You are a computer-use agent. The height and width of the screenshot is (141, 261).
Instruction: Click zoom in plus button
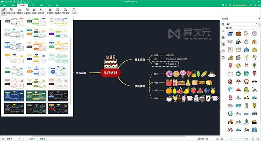tap(241, 139)
